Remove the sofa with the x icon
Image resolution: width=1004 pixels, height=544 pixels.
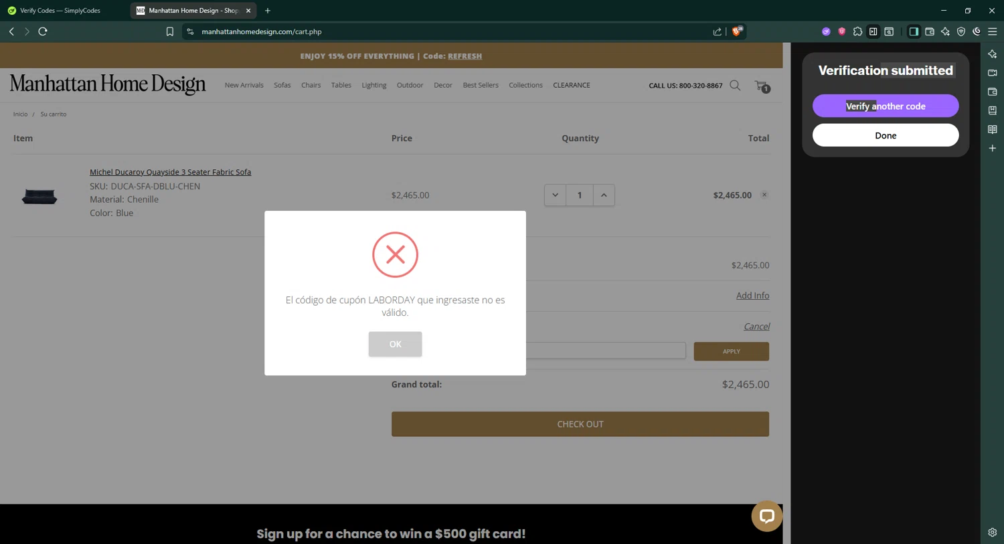[x=764, y=195]
